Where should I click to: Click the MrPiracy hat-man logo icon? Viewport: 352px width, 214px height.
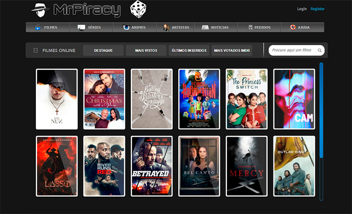click(40, 10)
